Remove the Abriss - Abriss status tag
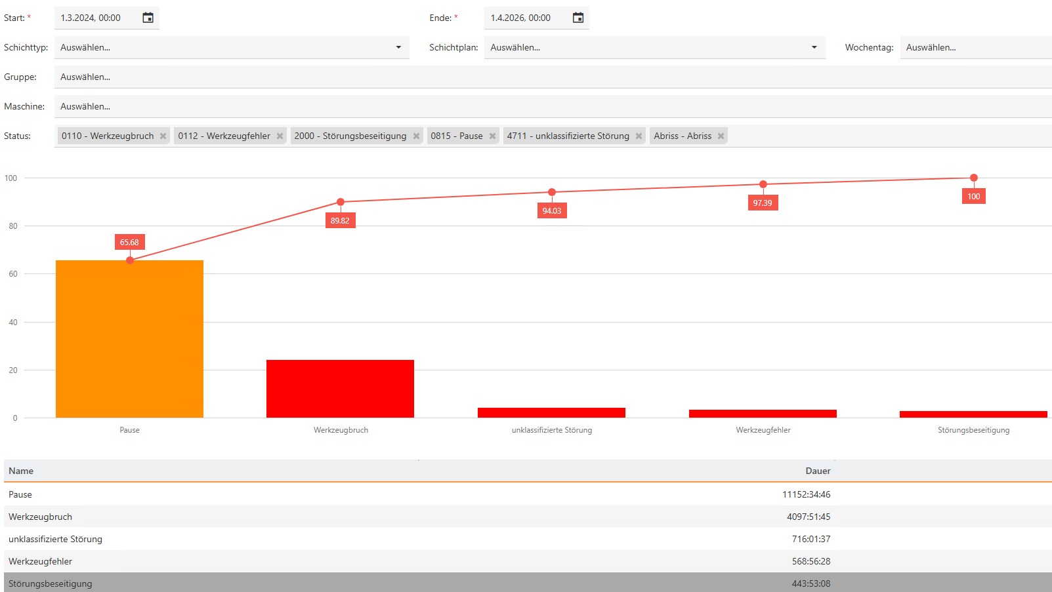The width and height of the screenshot is (1052, 592). pos(721,136)
